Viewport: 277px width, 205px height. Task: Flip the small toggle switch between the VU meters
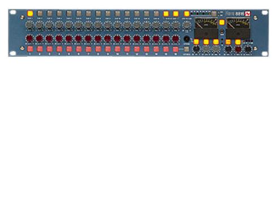pyautogui.click(x=222, y=31)
